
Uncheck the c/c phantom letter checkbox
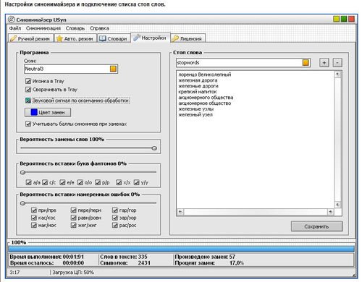point(45,182)
